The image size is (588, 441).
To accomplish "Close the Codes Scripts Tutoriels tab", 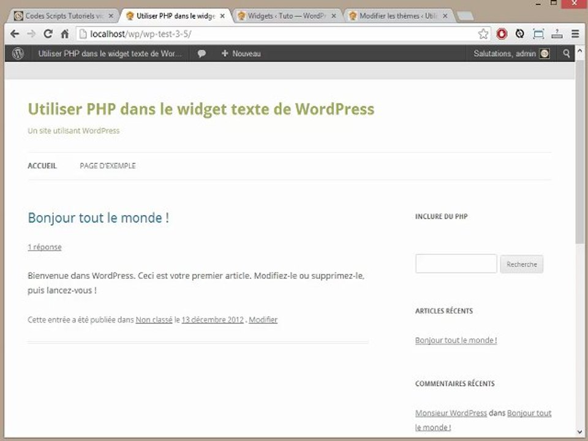I will pyautogui.click(x=111, y=16).
